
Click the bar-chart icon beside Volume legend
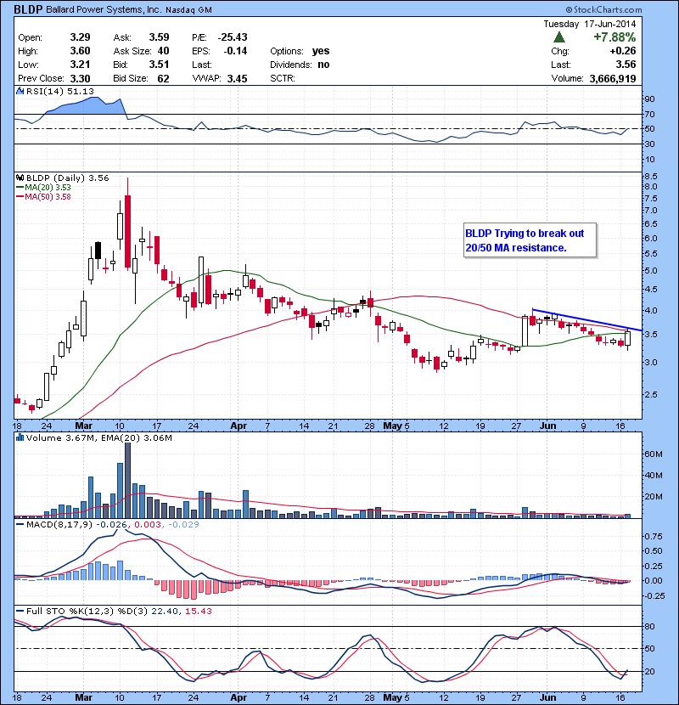coord(20,437)
